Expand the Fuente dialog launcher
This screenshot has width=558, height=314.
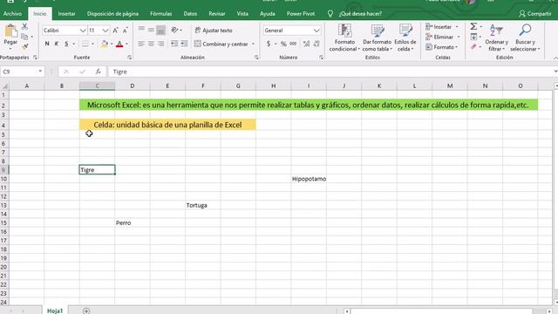point(130,57)
